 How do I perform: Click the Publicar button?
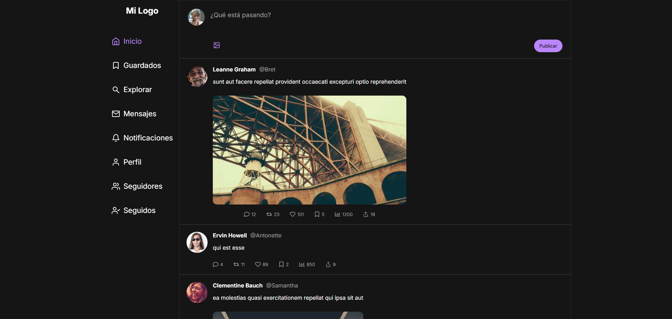coord(548,46)
